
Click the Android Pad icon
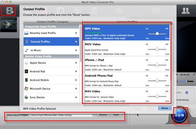pyautogui.click(x=26, y=71)
